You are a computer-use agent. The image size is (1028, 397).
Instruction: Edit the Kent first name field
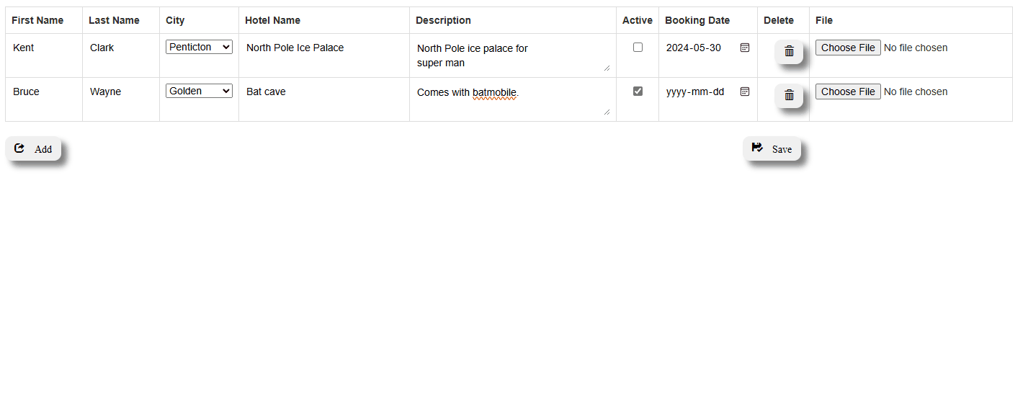44,48
